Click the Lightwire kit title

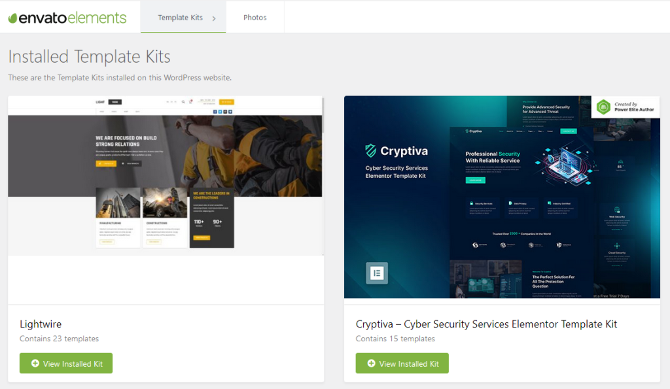tap(41, 324)
